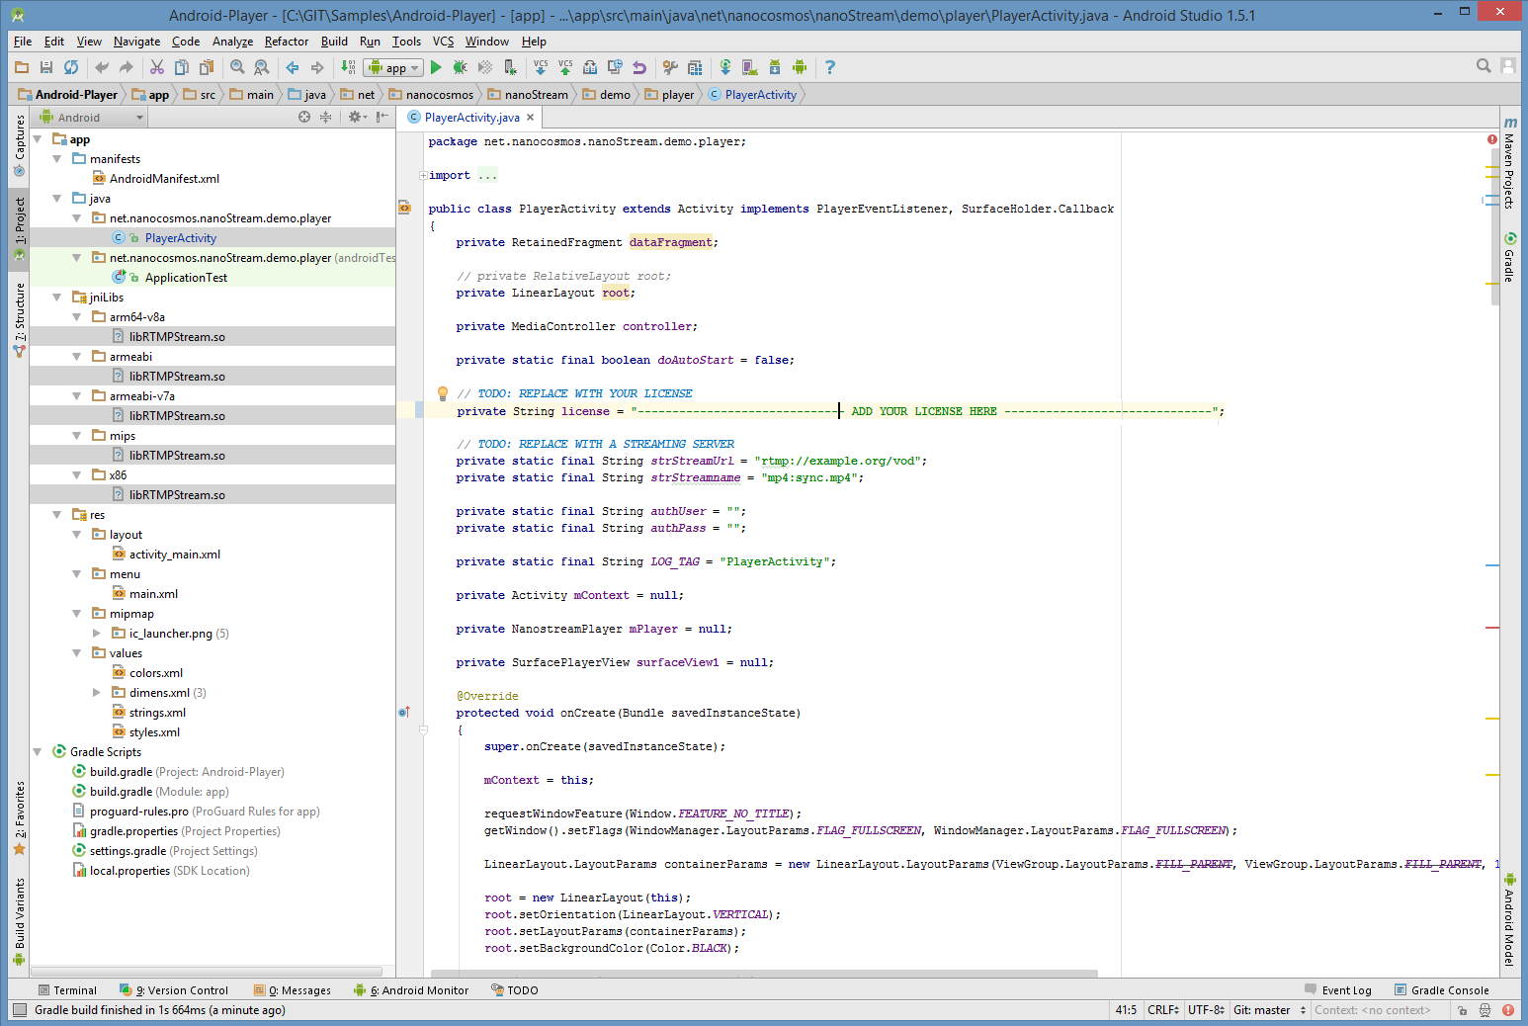
Task: Run the app with green play icon
Action: pyautogui.click(x=436, y=67)
